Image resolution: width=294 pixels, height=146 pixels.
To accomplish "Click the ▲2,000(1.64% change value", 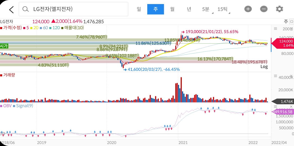I will tap(67, 22).
